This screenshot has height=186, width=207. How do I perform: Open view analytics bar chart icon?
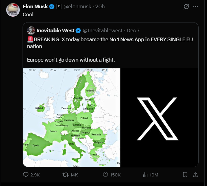[x=146, y=175]
